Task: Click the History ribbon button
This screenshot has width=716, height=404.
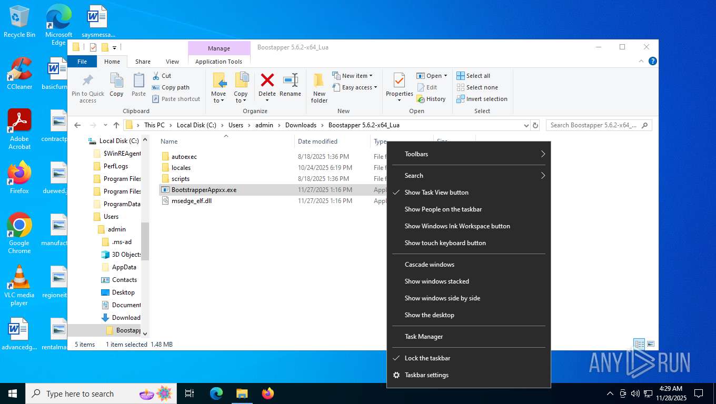Action: tap(431, 99)
